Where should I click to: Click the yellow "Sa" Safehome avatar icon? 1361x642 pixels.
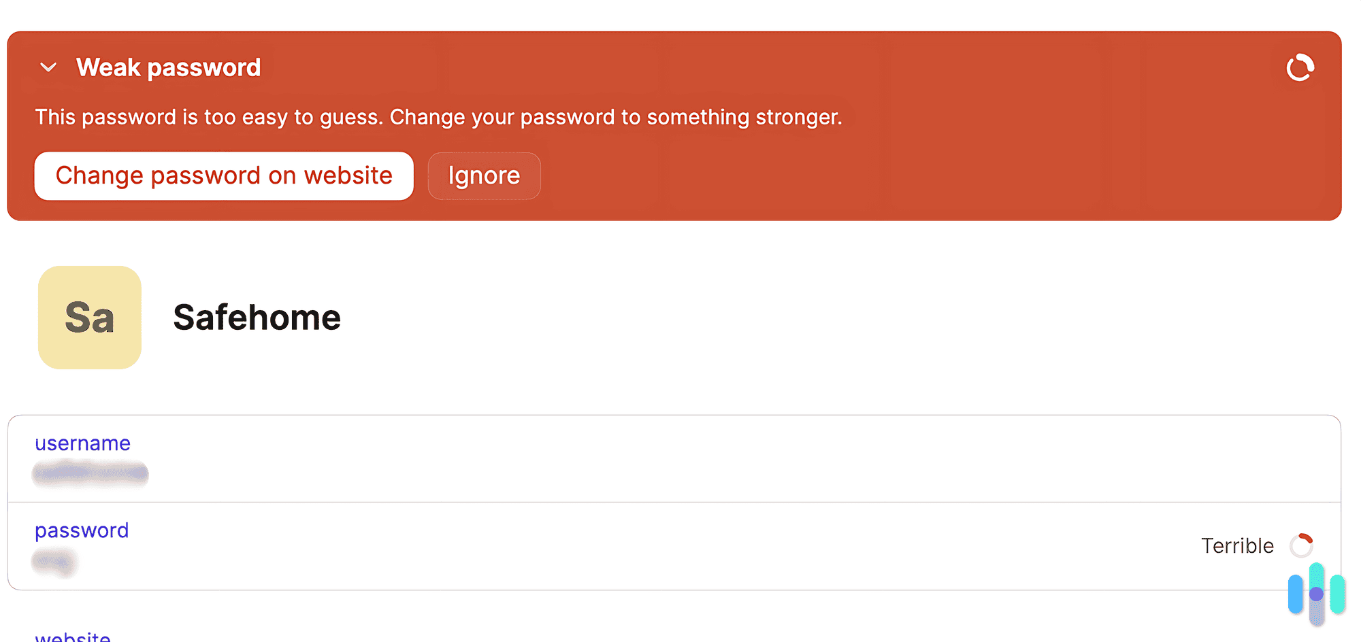click(x=89, y=317)
